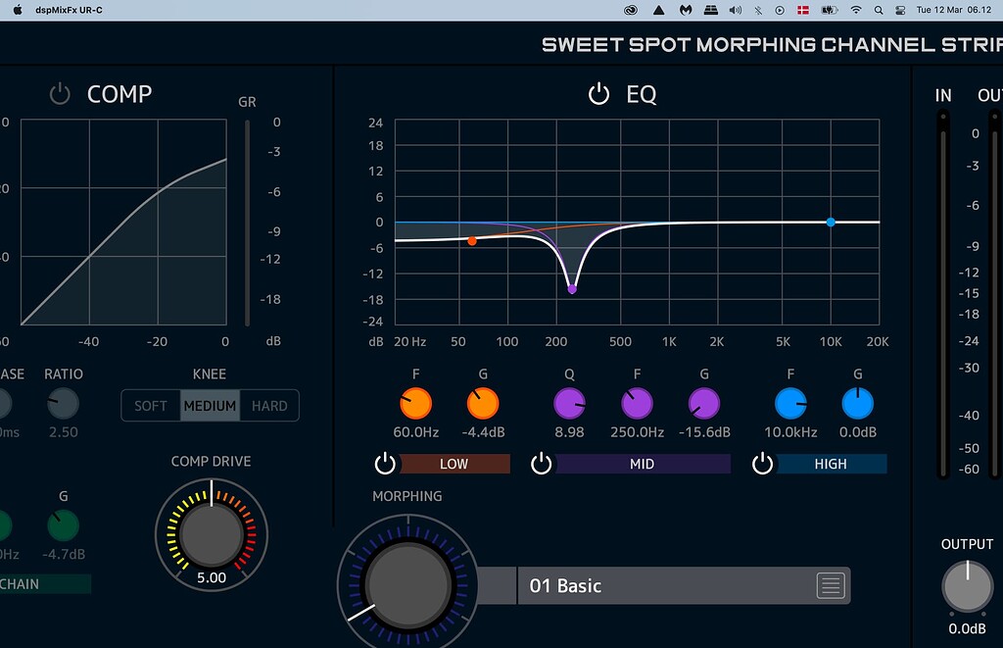Click the EQ section power icon
1003x648 pixels.
598,94
